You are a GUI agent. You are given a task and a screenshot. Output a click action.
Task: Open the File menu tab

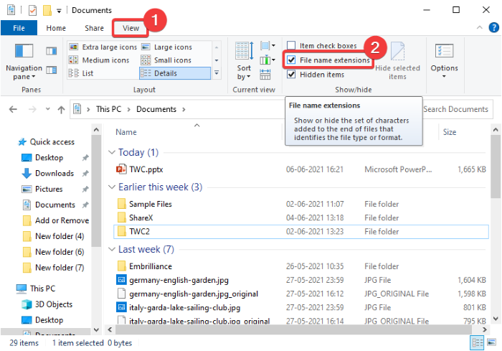[18, 28]
